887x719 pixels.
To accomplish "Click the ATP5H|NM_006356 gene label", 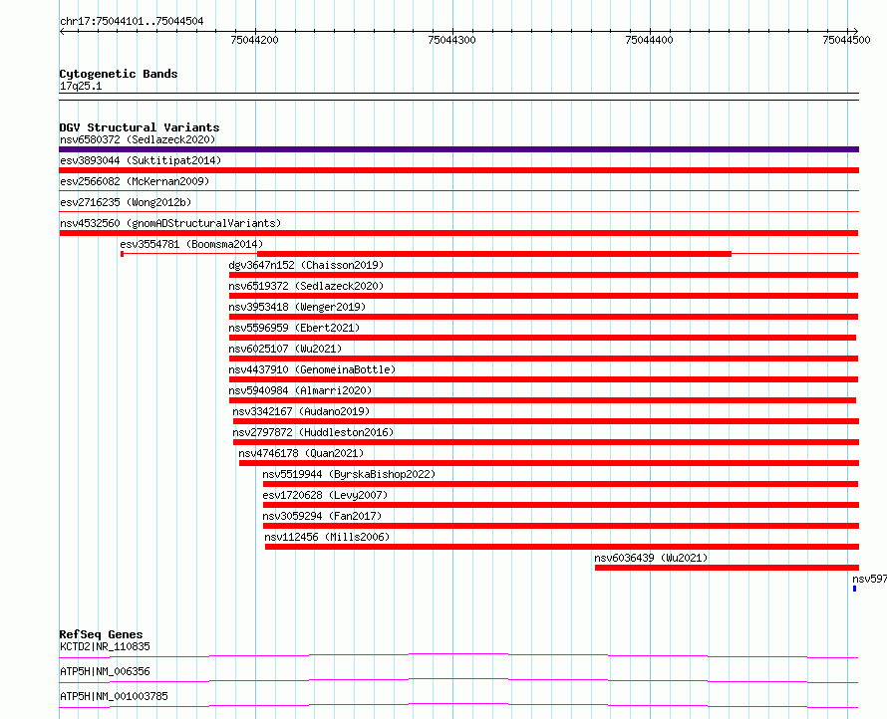I will [x=105, y=671].
